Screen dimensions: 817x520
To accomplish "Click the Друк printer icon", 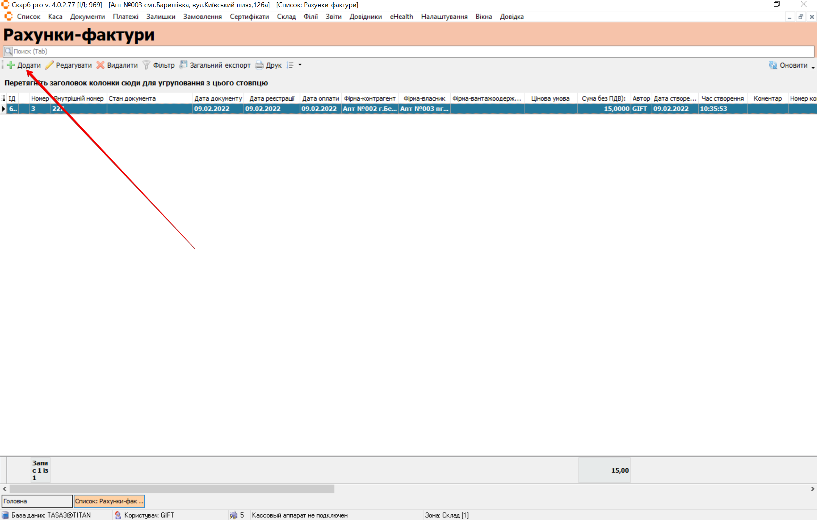I will click(x=259, y=65).
